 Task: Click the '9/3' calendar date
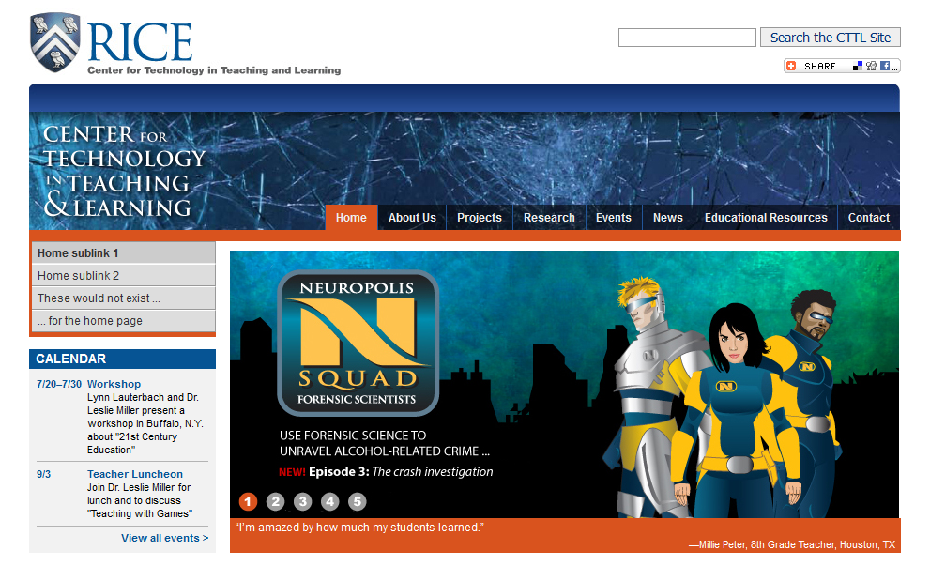[x=44, y=474]
